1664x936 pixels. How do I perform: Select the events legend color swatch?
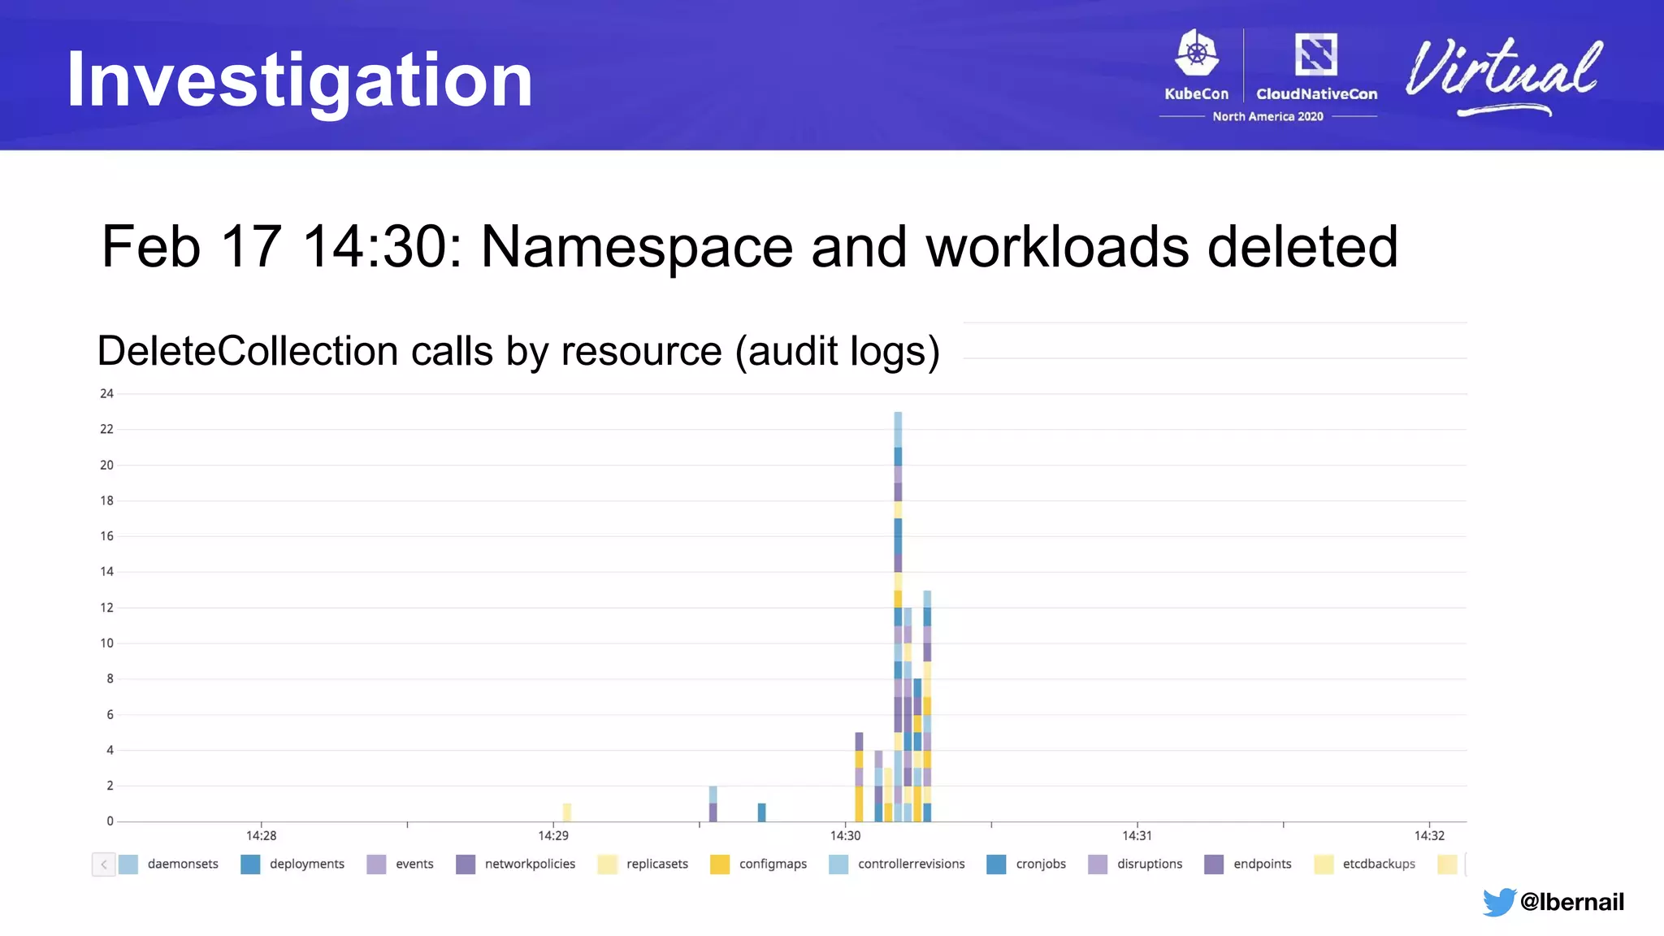point(376,864)
